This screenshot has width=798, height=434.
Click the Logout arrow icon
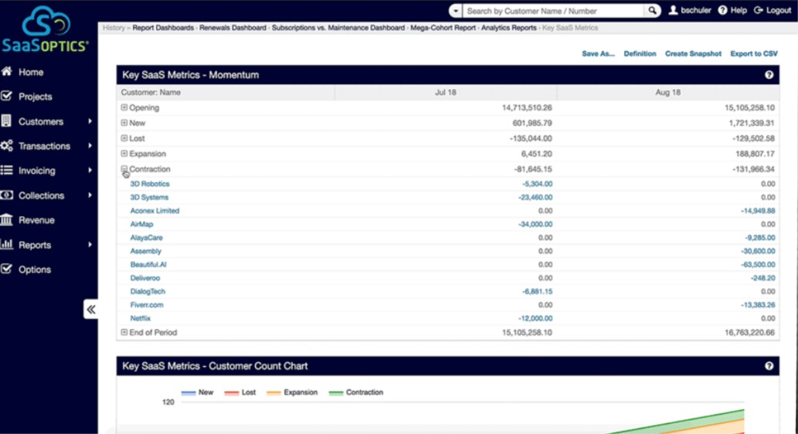[759, 10]
